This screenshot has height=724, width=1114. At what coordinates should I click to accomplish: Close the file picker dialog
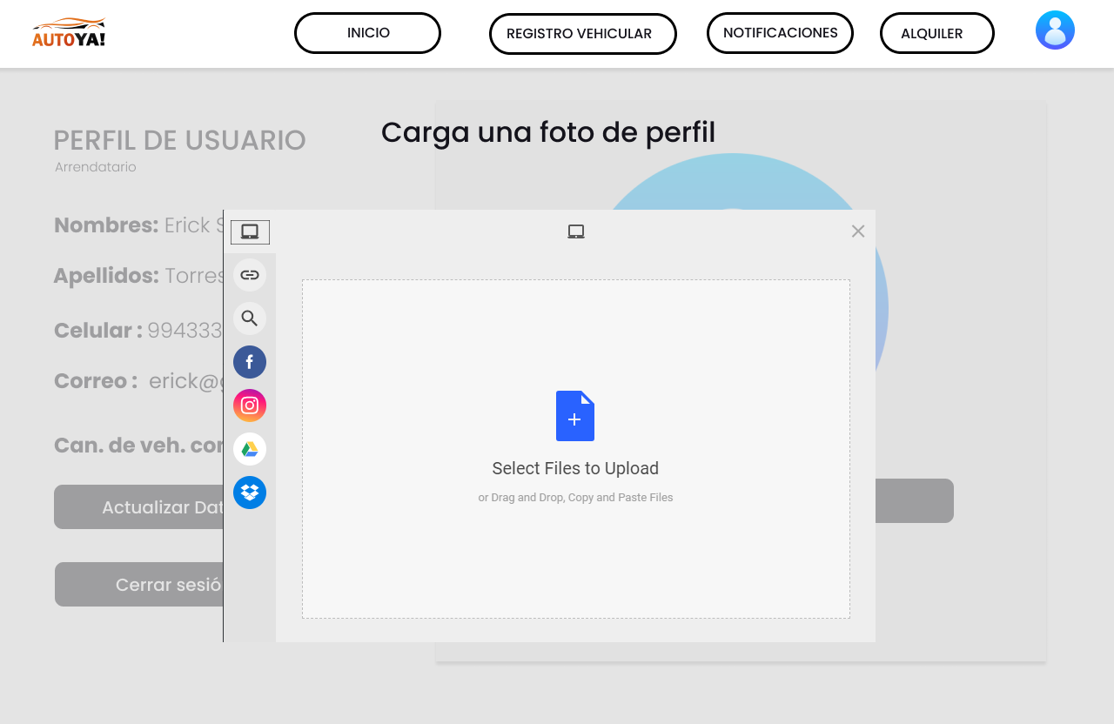pyautogui.click(x=858, y=231)
